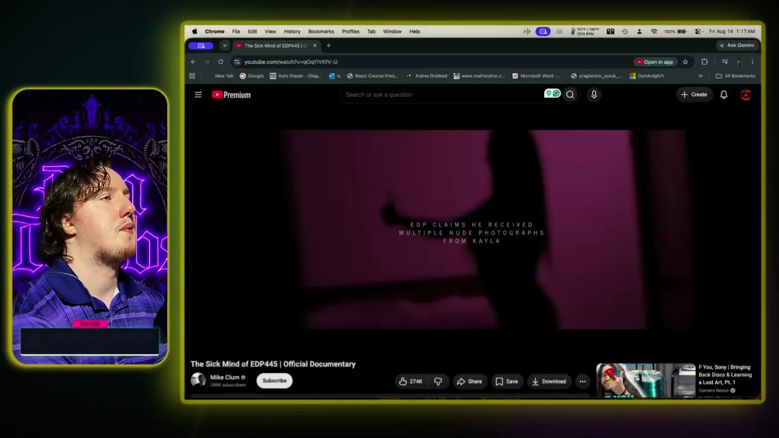Open the YouTube guide hamburger menu
Screen dimensions: 779x438
[198, 94]
